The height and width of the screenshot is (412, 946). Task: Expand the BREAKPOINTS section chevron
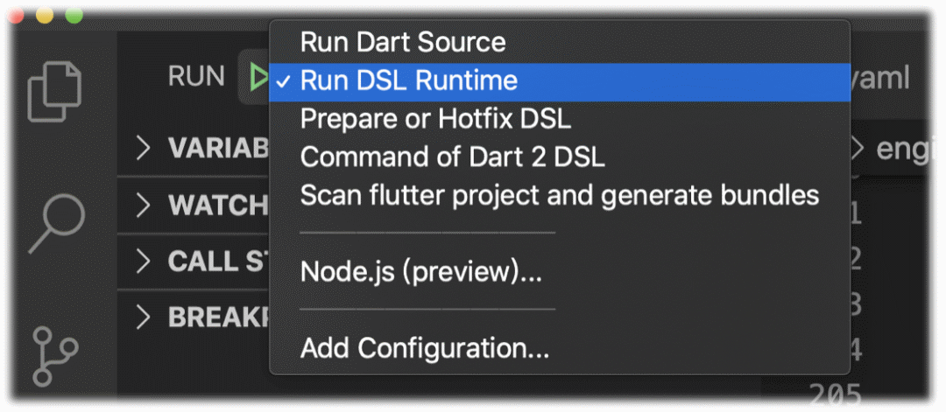coord(143,317)
